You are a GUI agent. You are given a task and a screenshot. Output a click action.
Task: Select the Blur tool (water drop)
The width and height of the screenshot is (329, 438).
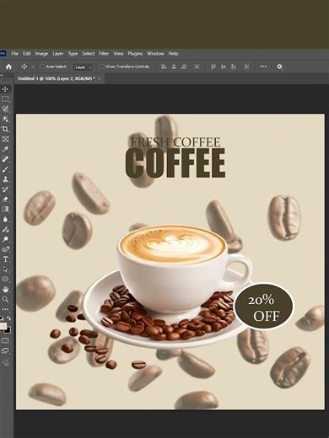point(5,219)
